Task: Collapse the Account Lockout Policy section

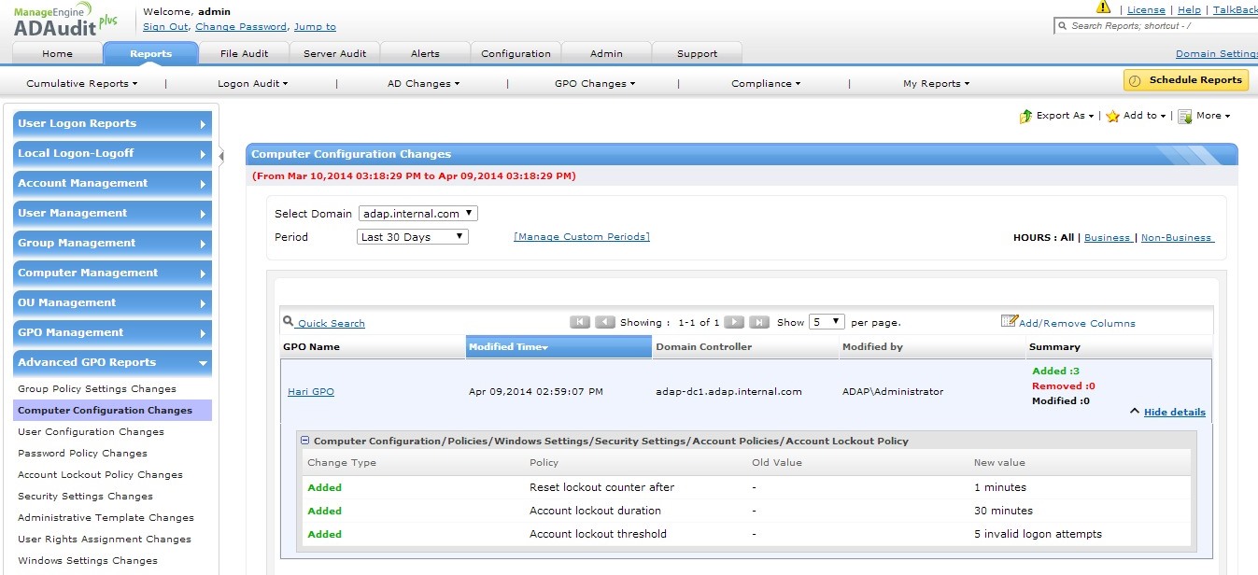Action: coord(305,441)
